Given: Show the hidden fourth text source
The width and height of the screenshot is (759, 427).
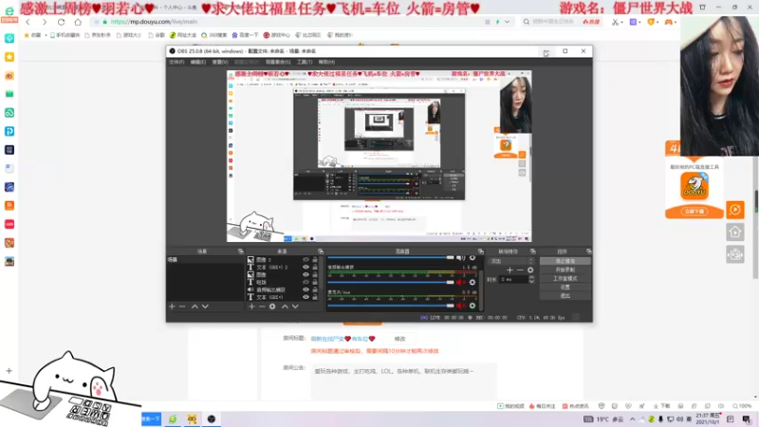Looking at the screenshot, I should coord(305,282).
